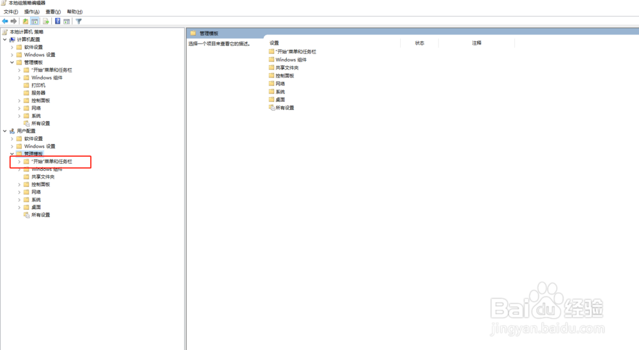
Task: Expand 网络 under 计算机配置
Action: coord(19,108)
